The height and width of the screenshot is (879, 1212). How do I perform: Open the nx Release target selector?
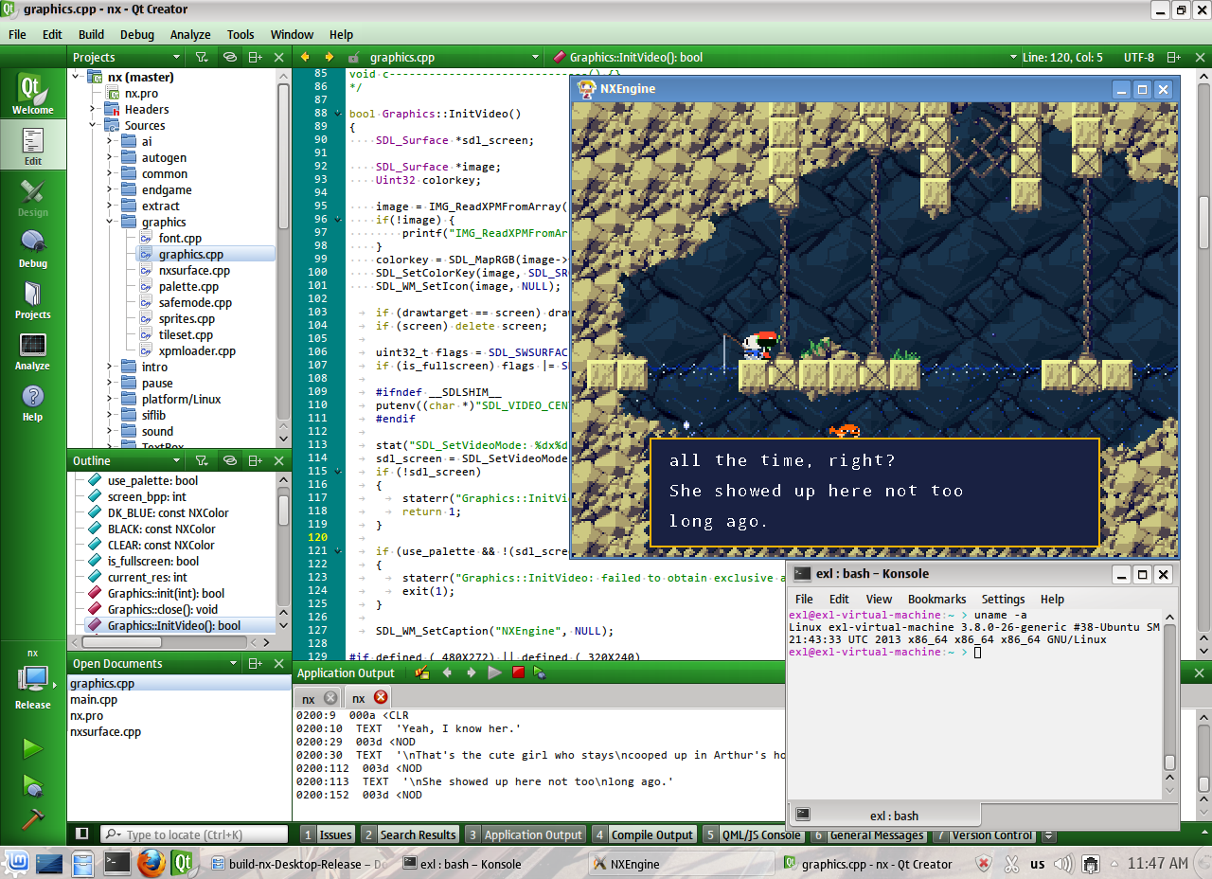pyautogui.click(x=33, y=680)
